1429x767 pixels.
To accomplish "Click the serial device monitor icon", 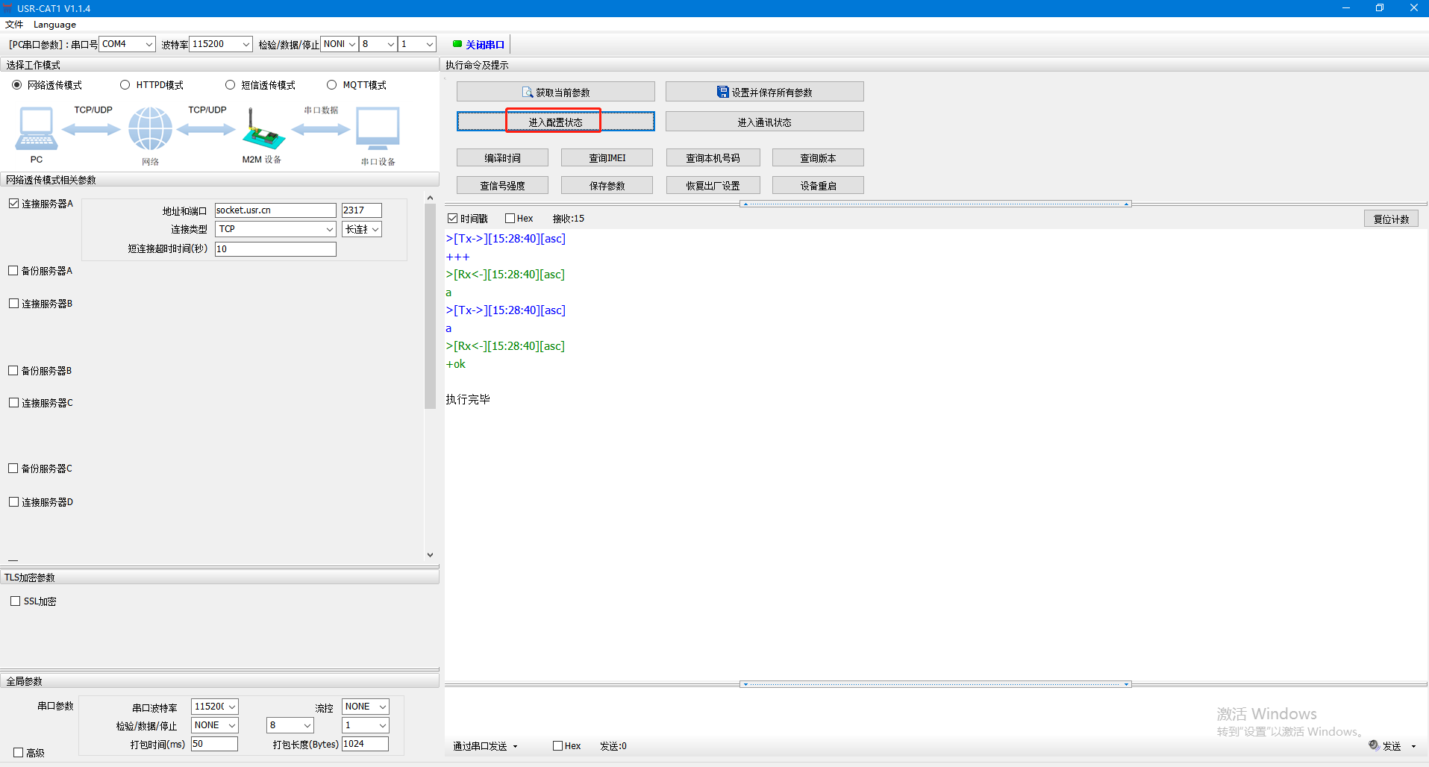I will click(378, 129).
